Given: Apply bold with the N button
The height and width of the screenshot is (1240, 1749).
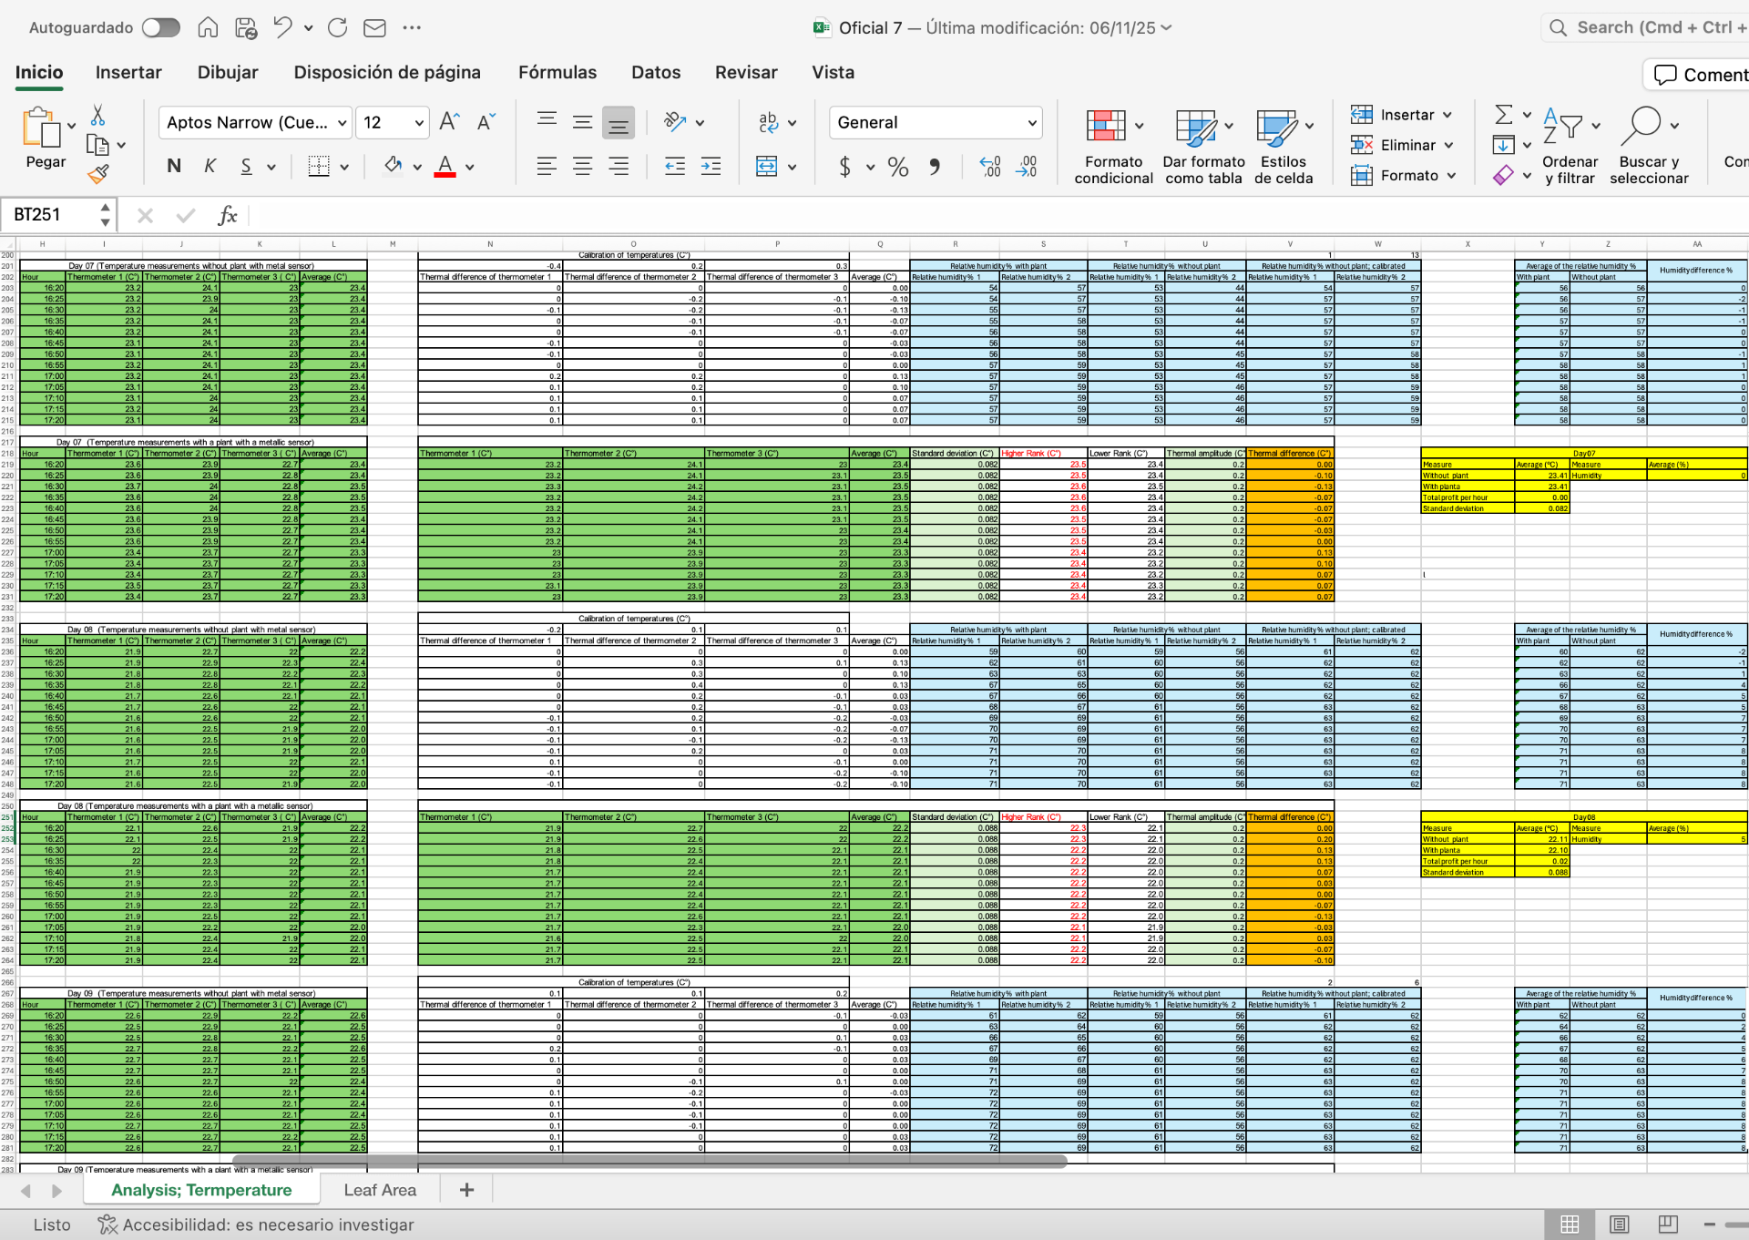Looking at the screenshot, I should [x=174, y=166].
